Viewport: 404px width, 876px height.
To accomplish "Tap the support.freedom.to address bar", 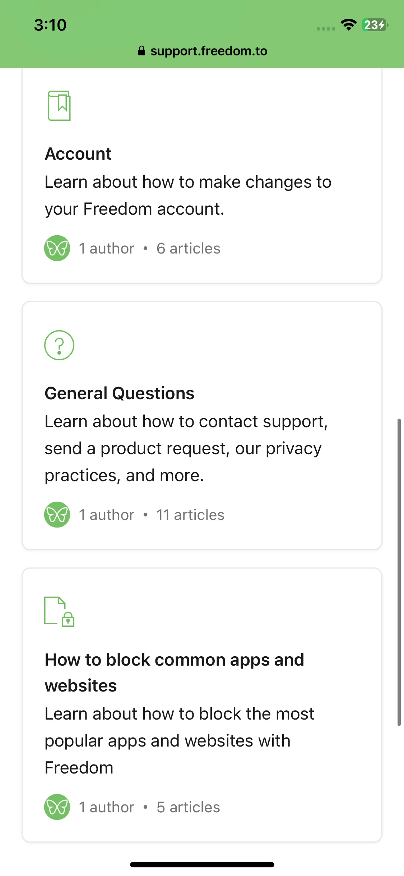I will pos(202,51).
